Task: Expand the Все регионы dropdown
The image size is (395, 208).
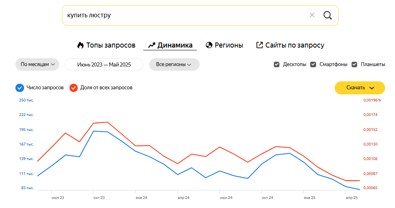Action: [174, 64]
